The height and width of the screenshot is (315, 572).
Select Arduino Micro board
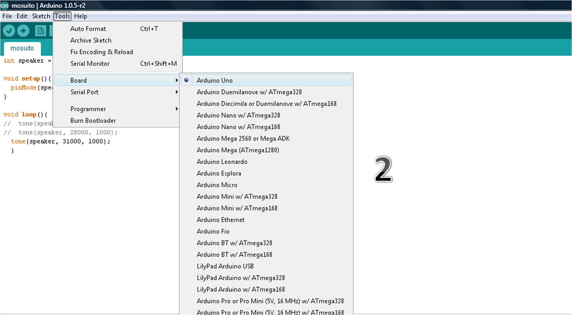click(x=267, y=185)
